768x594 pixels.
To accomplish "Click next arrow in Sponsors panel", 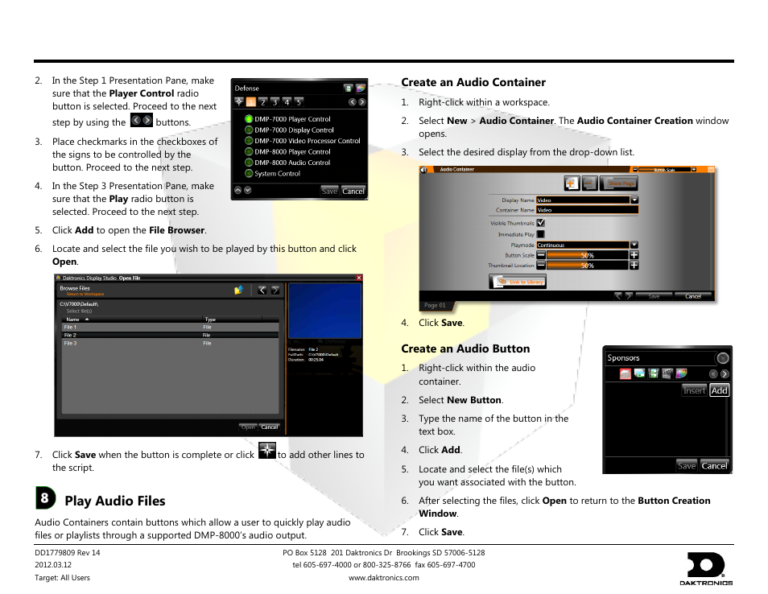I will click(725, 374).
